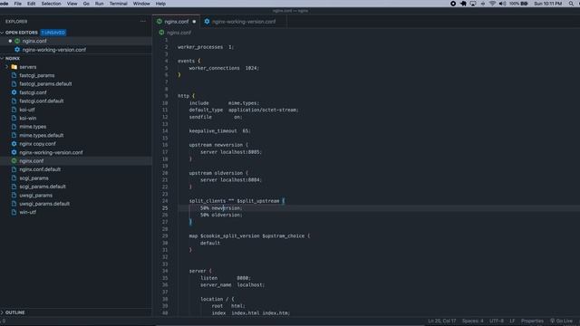580x326 pixels.
Task: Open fastcgi_params.default file
Action: click(45, 84)
